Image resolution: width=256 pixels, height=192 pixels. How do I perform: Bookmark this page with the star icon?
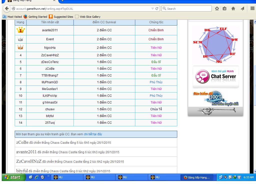tap(217, 8)
